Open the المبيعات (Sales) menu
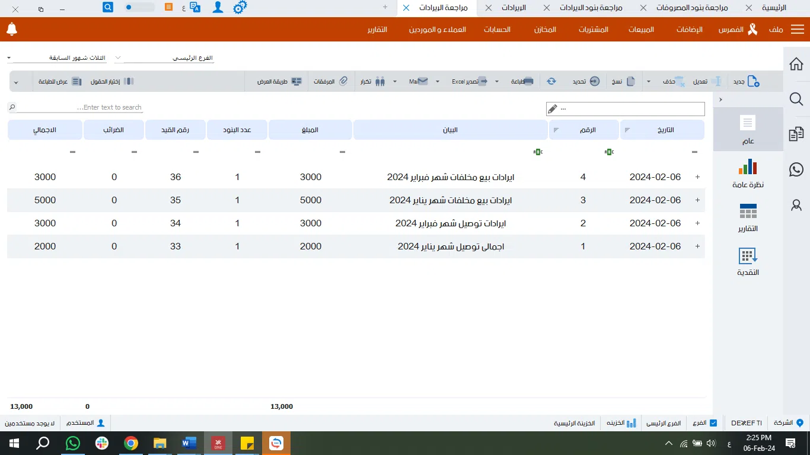Viewport: 810px width, 455px height. [641, 30]
